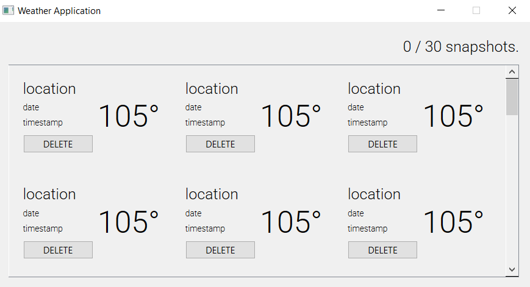Click the empty scrollbar track below the thumb
Image resolution: width=530 pixels, height=287 pixels.
[512, 189]
